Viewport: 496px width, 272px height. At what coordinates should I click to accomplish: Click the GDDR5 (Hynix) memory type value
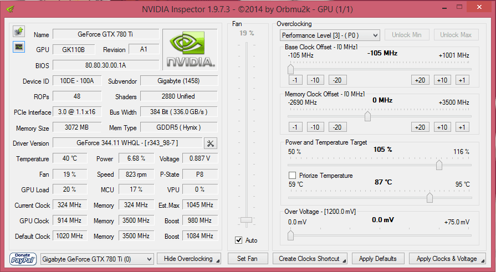click(x=178, y=127)
